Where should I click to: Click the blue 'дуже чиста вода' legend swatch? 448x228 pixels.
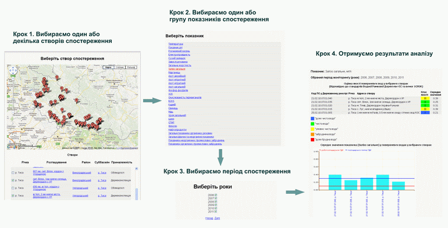point(312,118)
